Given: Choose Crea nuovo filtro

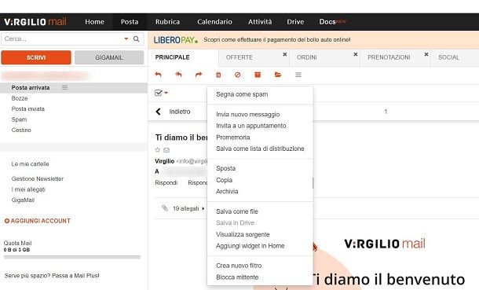Looking at the screenshot, I should click(239, 266).
